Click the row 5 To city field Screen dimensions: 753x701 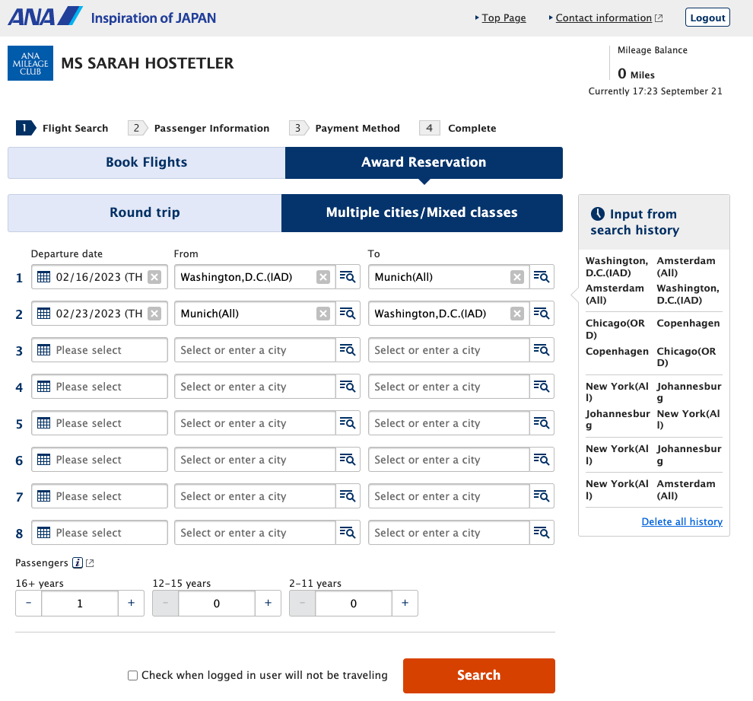click(x=449, y=423)
